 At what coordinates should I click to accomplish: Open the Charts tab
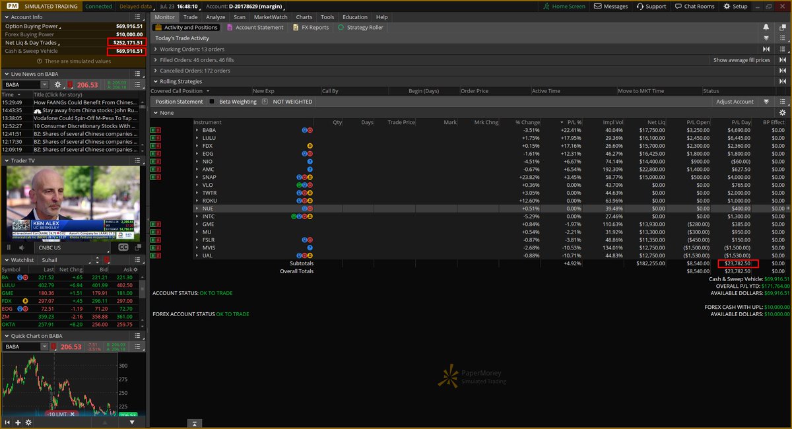[x=304, y=16]
